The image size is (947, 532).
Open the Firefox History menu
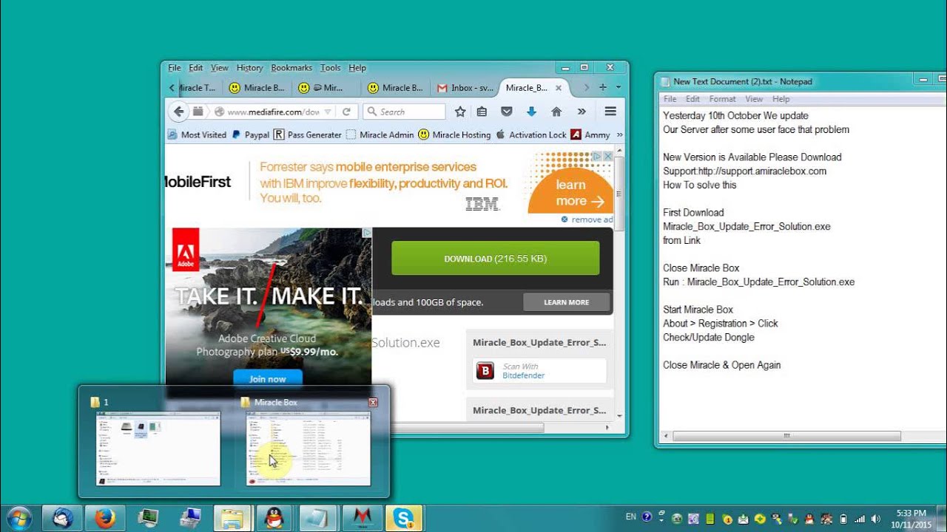(250, 68)
